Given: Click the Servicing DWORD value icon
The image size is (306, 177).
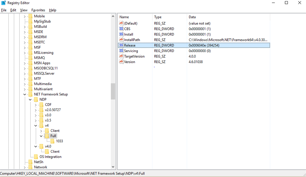Looking at the screenshot, I should click(x=121, y=51).
